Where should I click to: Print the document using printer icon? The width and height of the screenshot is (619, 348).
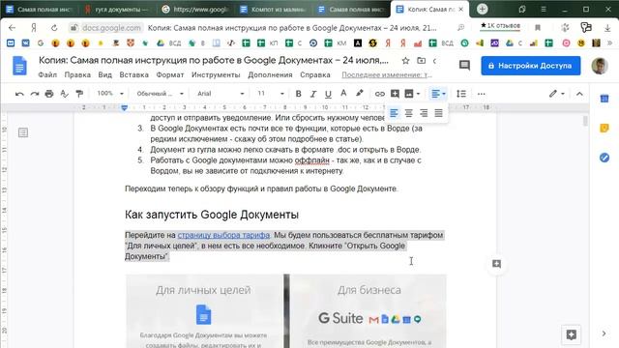tap(49, 94)
